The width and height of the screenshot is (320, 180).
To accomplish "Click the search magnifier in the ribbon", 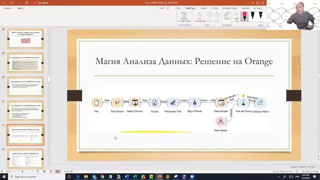I will click(x=168, y=8).
